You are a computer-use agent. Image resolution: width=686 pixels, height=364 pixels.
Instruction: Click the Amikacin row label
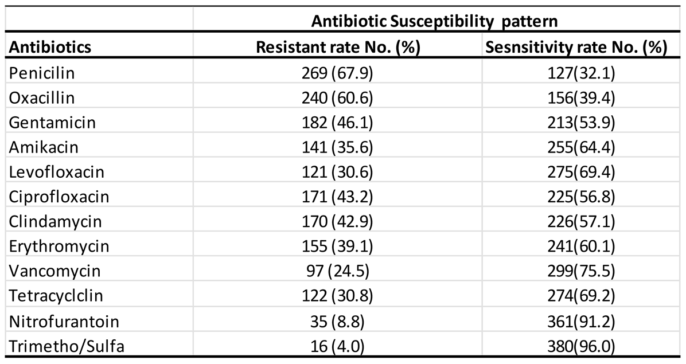44,147
